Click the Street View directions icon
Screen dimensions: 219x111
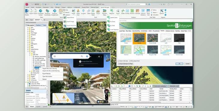tap(87, 56)
